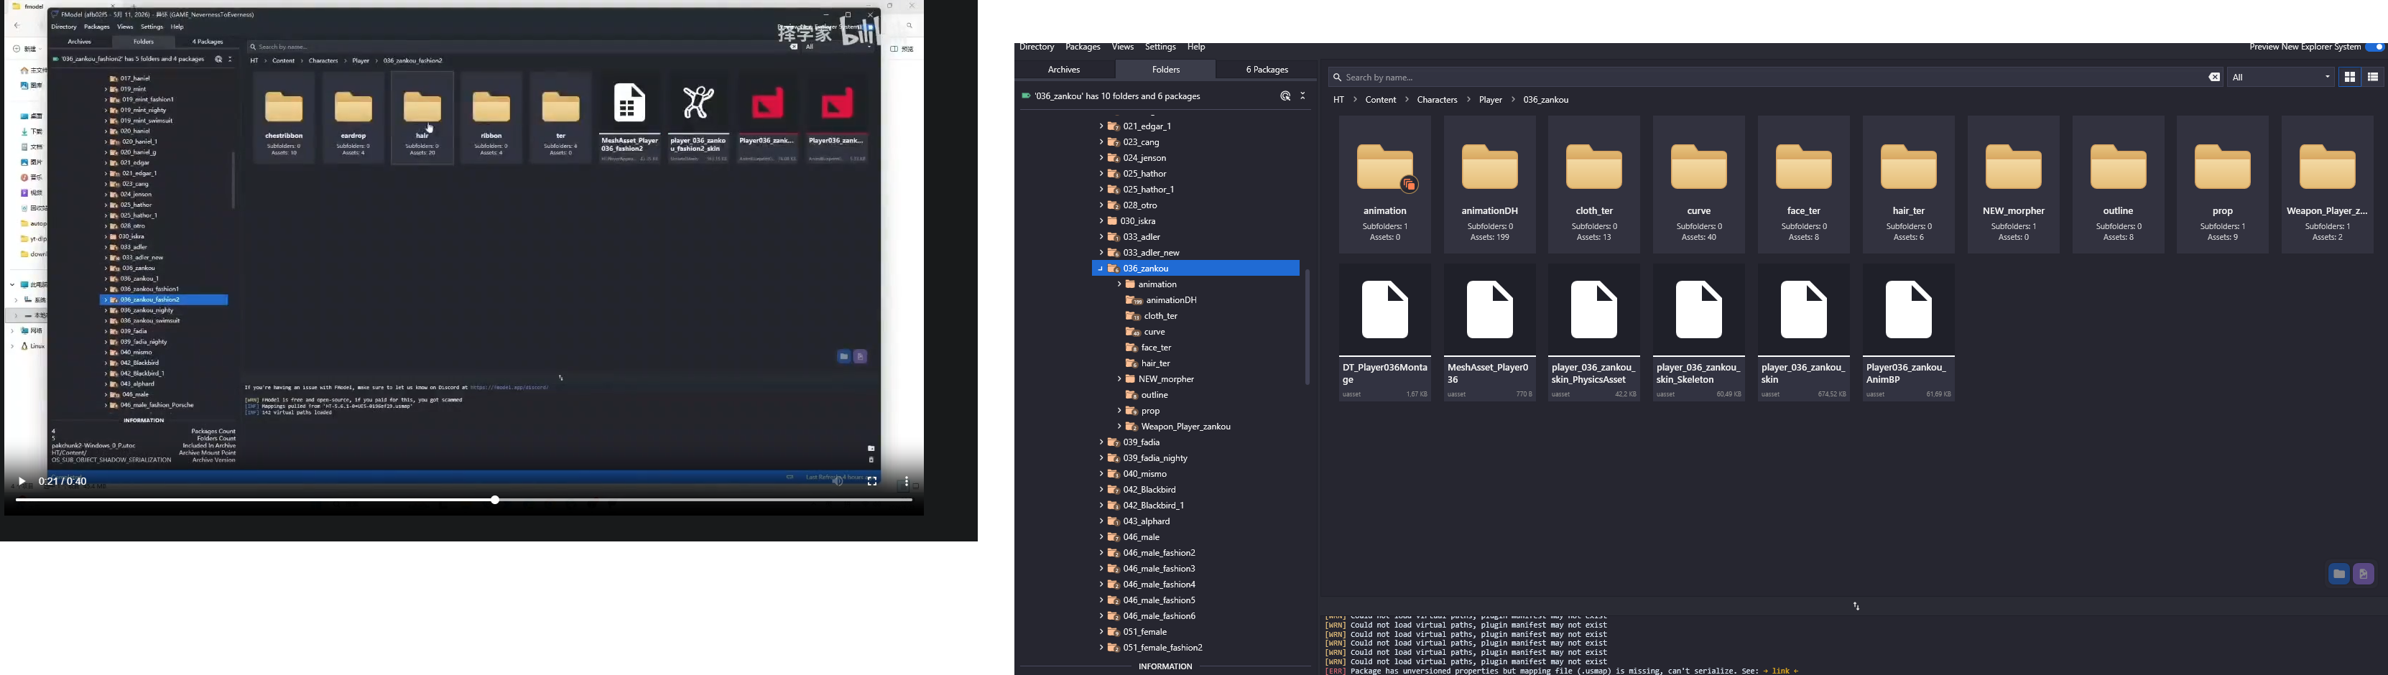Image resolution: width=2388 pixels, height=675 pixels.
Task: Open the animationDH folder thumbnail
Action: (1490, 185)
